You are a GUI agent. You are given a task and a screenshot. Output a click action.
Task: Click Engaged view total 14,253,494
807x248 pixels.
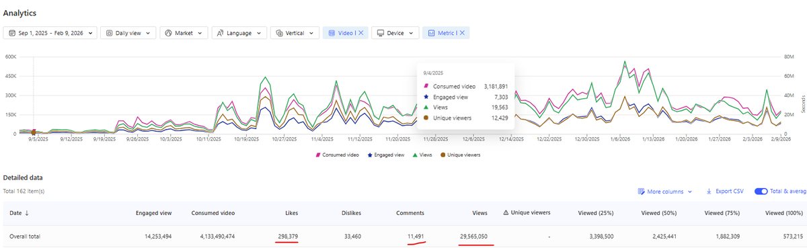click(157, 237)
